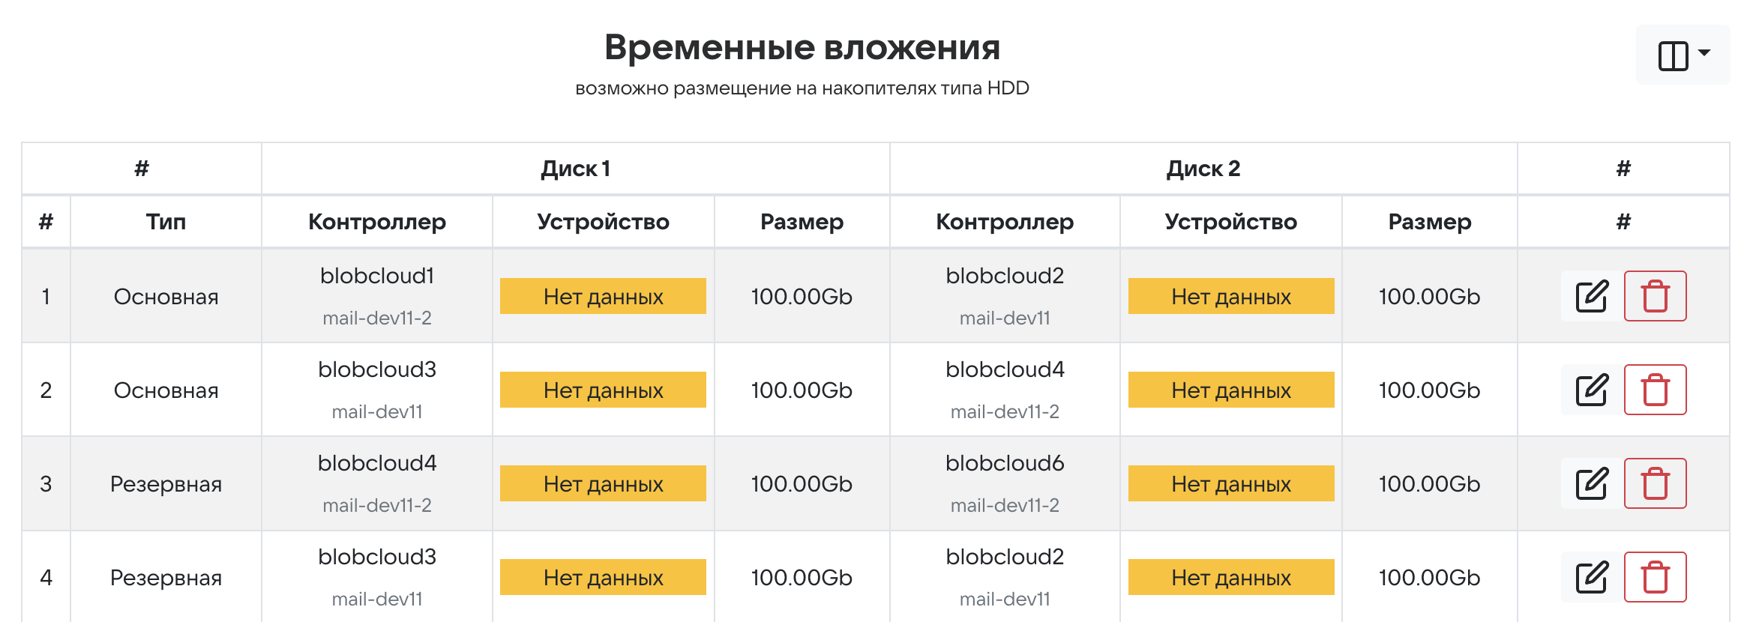Click the Временные вложения title
Screen dimensions: 1747x622
802,47
